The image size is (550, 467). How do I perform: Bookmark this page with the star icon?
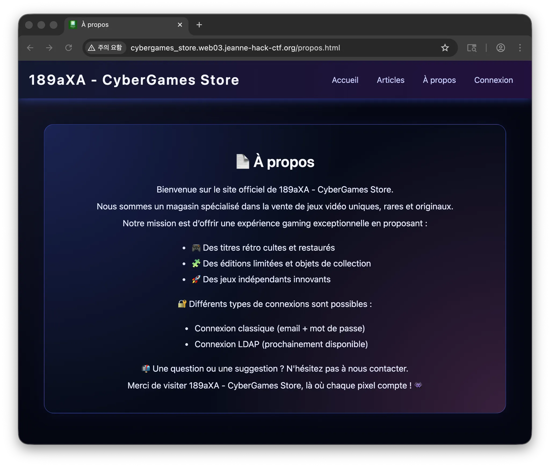pos(445,48)
